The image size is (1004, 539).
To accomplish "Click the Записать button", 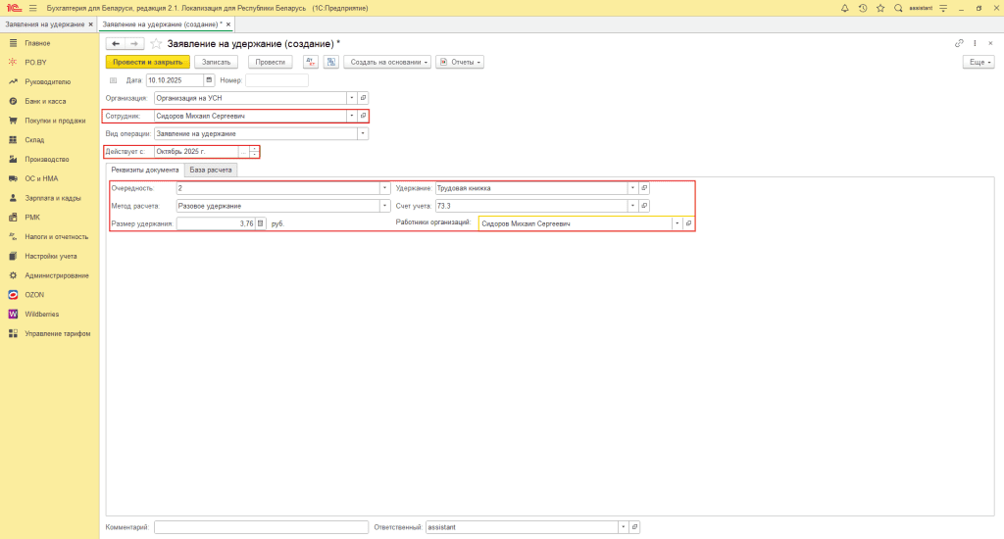I will tap(216, 62).
